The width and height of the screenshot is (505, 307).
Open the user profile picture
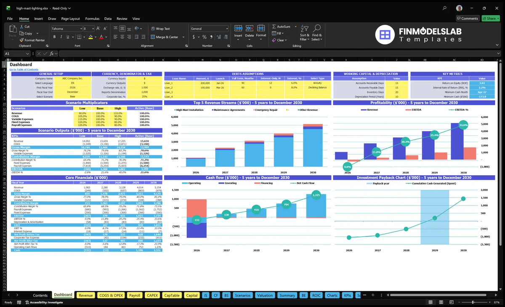pos(459,8)
